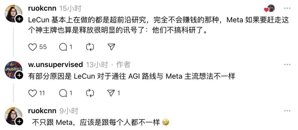The height and width of the screenshot is (130, 298).
Task: Open more options for ruokcnn's last reply
Action: point(287,111)
